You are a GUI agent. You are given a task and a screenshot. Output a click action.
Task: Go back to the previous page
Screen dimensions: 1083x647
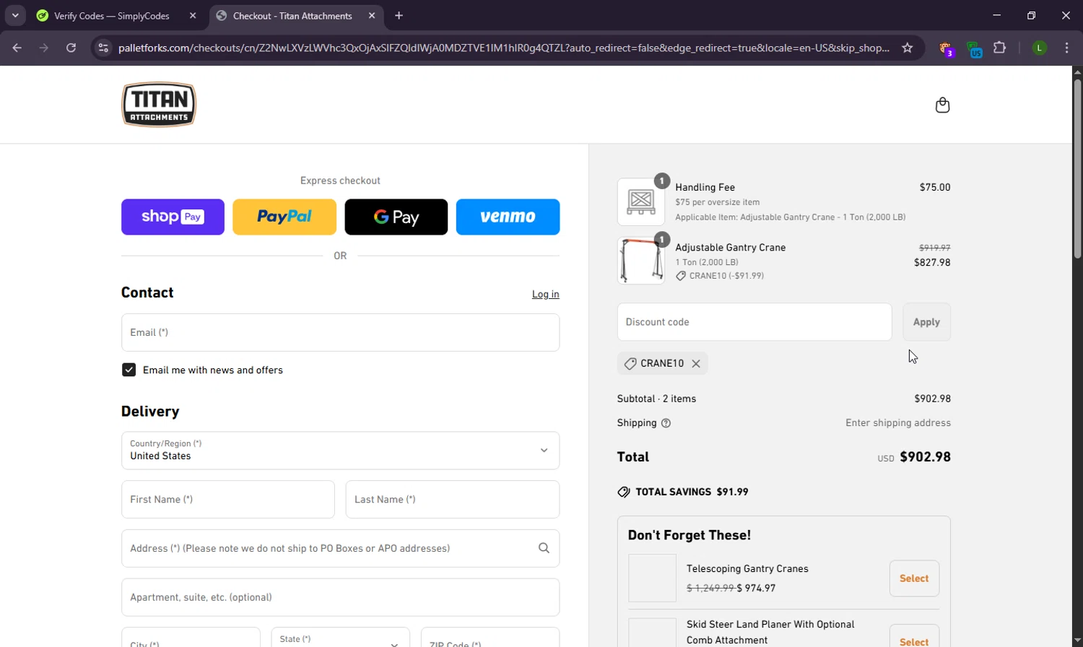(17, 48)
